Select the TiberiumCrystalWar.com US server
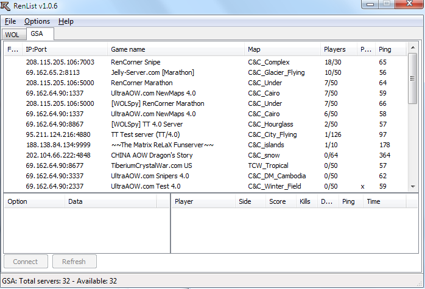Image resolution: width=425 pixels, height=289 pixels. pyautogui.click(x=152, y=165)
